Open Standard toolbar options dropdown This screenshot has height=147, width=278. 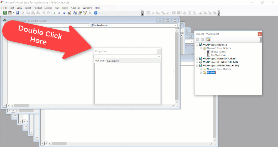pos(142,13)
